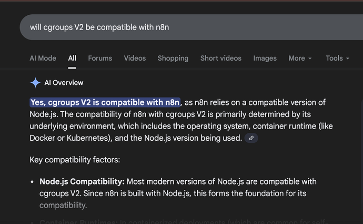Switch to the AI Mode tab
Screen dimensions: 363x224
pos(43,59)
